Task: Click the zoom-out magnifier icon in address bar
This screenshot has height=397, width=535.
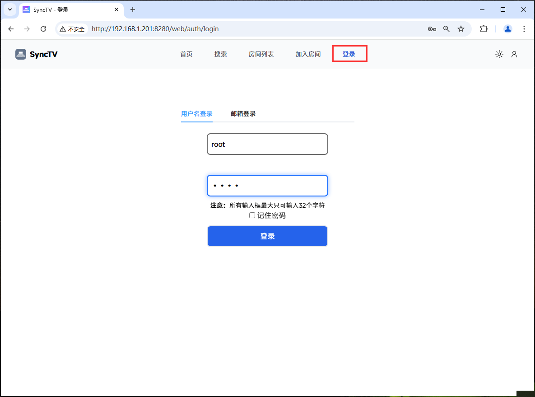Action: [x=446, y=28]
